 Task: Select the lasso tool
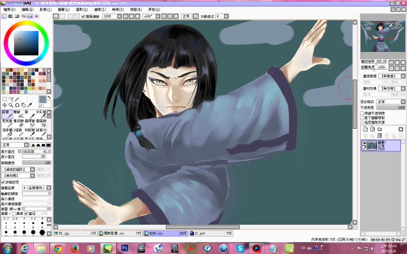[11, 99]
